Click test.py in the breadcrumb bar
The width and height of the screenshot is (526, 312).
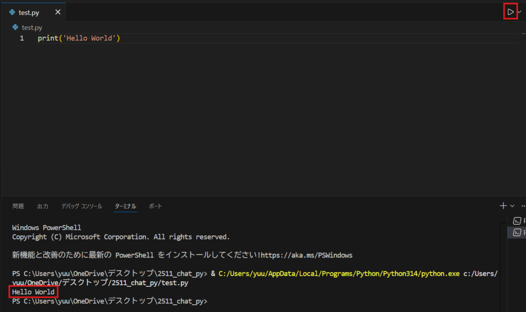point(32,27)
